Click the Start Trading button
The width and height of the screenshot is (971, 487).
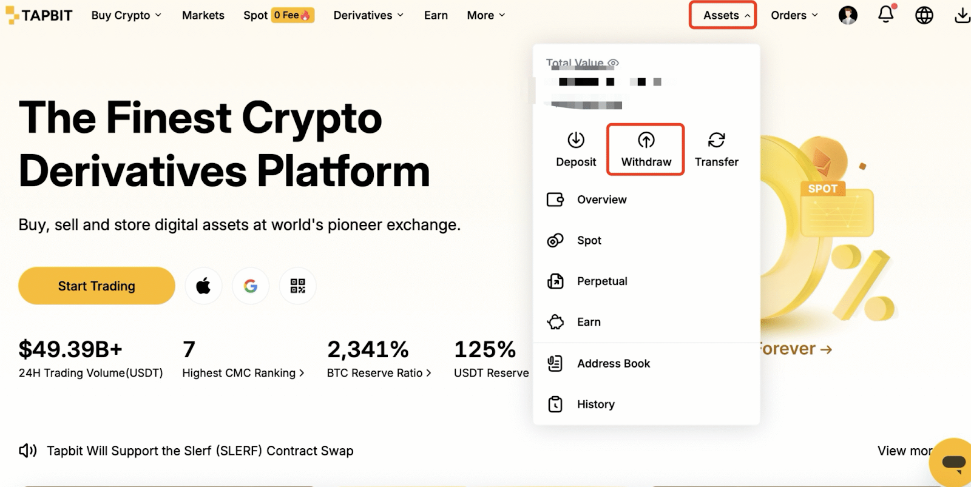pyautogui.click(x=96, y=286)
